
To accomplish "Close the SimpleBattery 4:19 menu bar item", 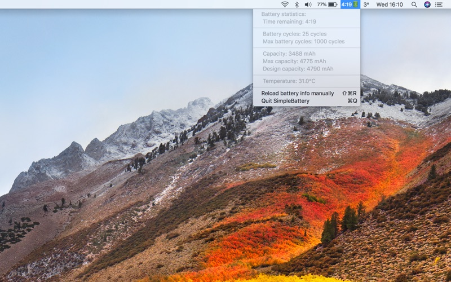I will 350,5.
